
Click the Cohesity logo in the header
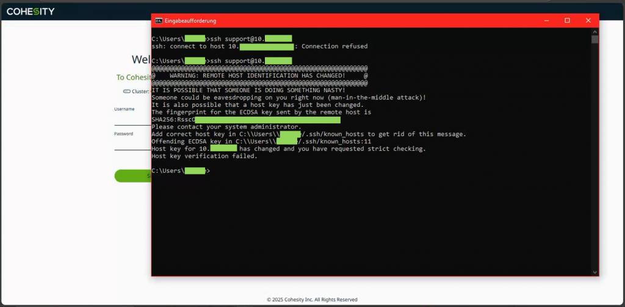32,10
